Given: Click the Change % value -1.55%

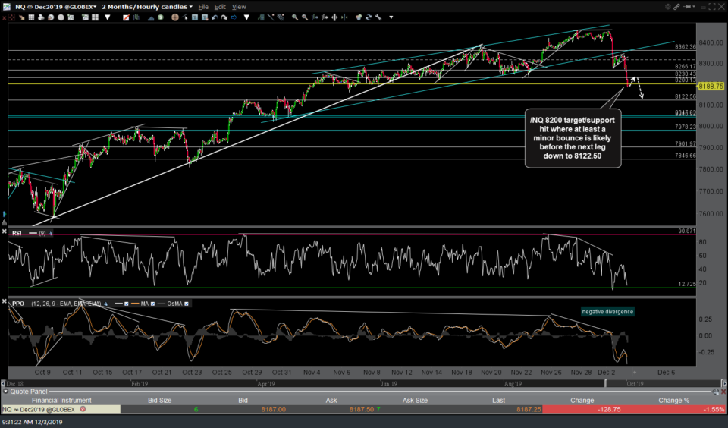Looking at the screenshot, I should click(x=714, y=410).
